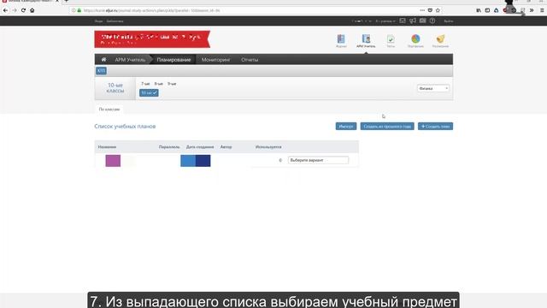547x308 pixels.
Task: Click the Название column header
Action: (x=107, y=147)
